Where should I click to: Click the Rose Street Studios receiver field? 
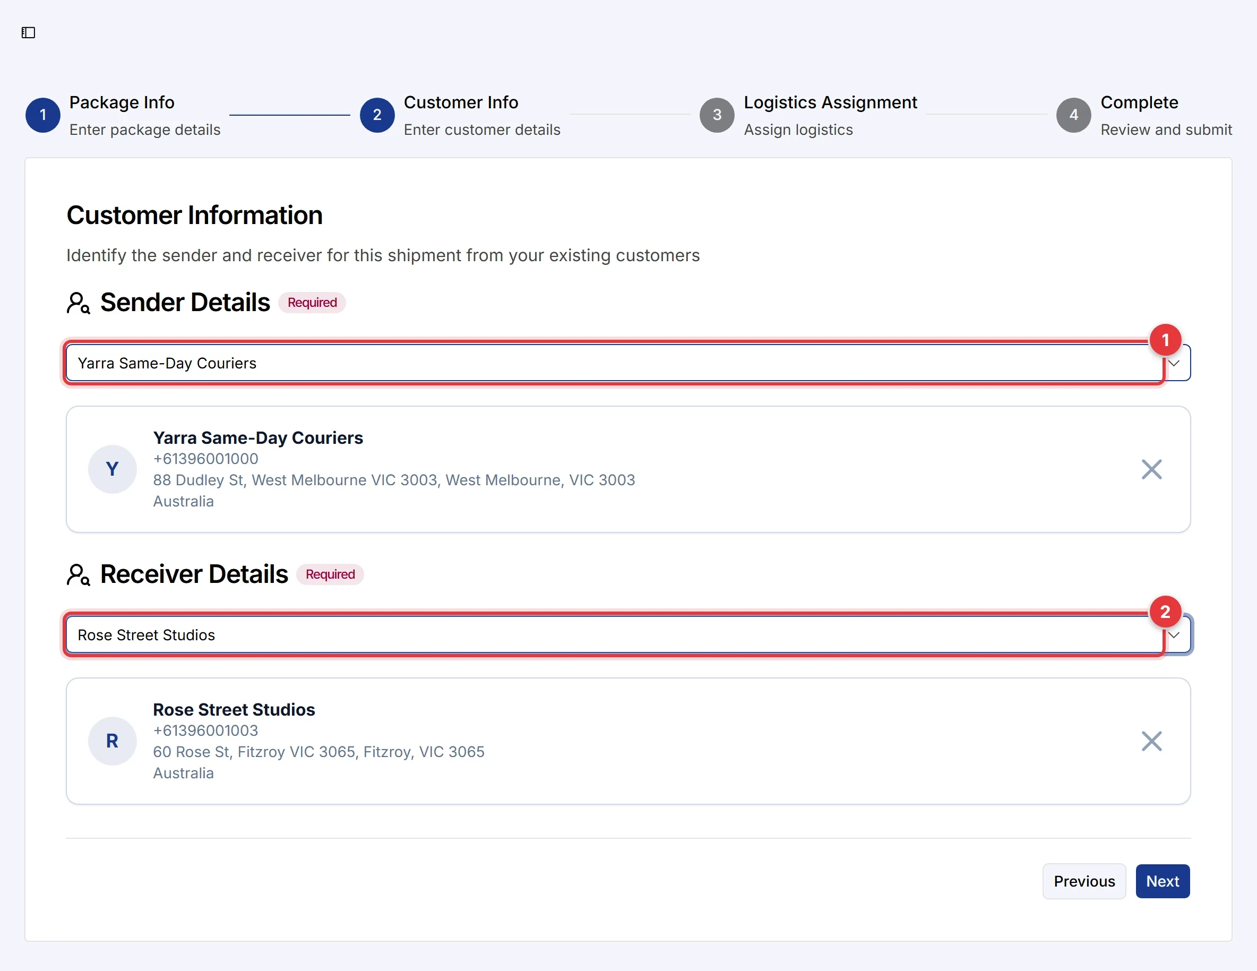[628, 635]
